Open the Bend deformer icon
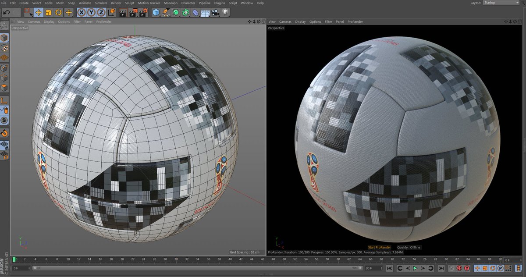The width and height of the screenshot is (526, 277). click(x=195, y=12)
